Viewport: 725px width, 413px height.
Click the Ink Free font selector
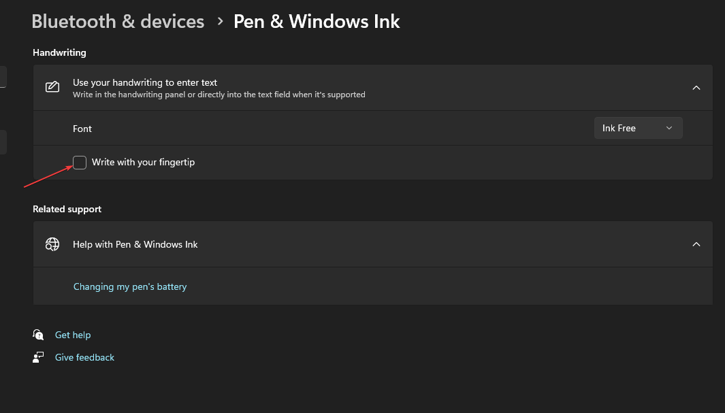tap(638, 127)
